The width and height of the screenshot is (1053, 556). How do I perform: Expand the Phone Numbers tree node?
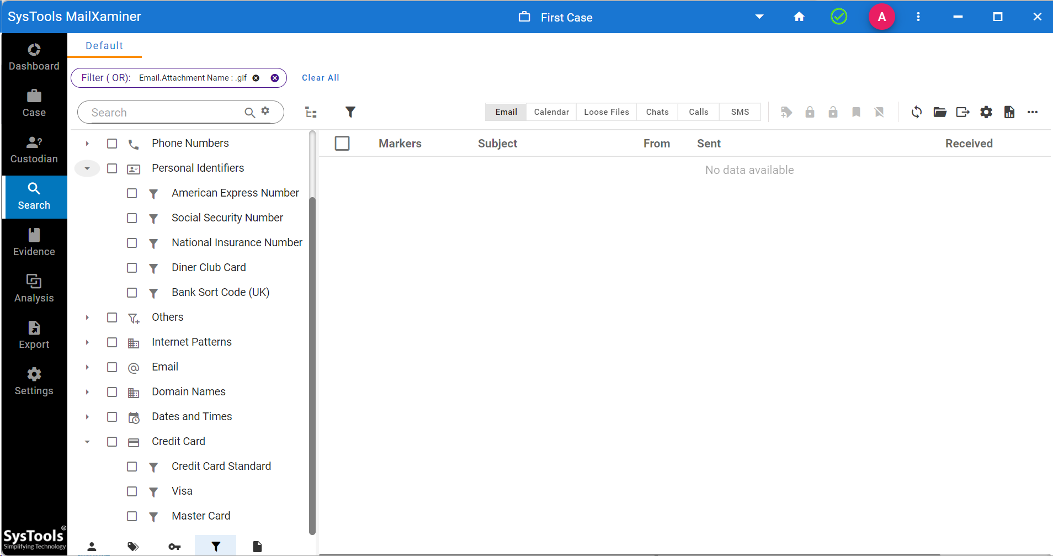(87, 144)
